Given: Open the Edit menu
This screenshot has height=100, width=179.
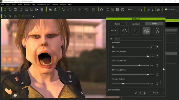Looking at the screenshot, I should click(x=7, y=4).
